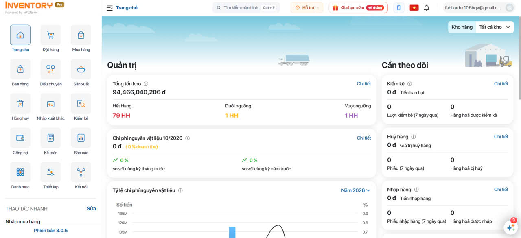Click the 1 HH Vượt ngưỡng value
This screenshot has height=238, width=521.
(351, 116)
